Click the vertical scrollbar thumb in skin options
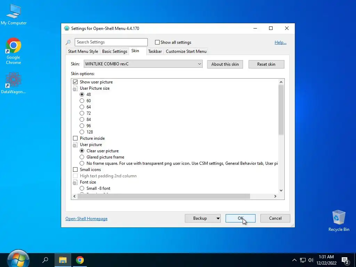This screenshot has height=267, width=356. click(x=281, y=110)
